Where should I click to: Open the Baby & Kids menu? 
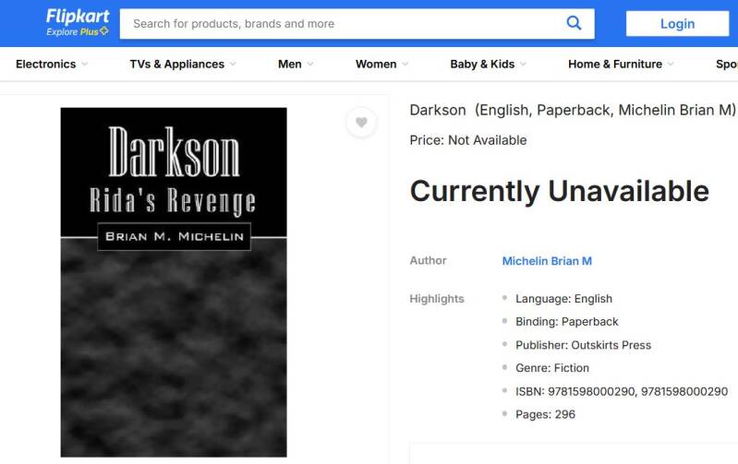click(x=482, y=64)
